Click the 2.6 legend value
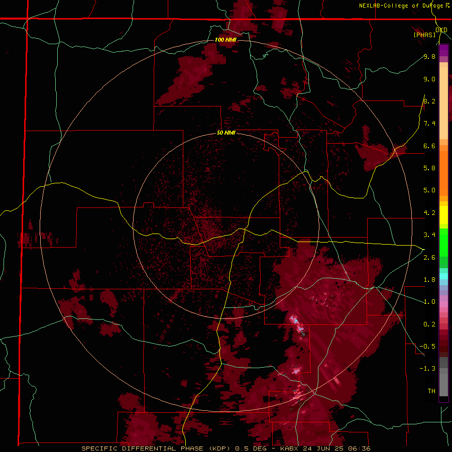This screenshot has width=452, height=452. pyautogui.click(x=429, y=258)
